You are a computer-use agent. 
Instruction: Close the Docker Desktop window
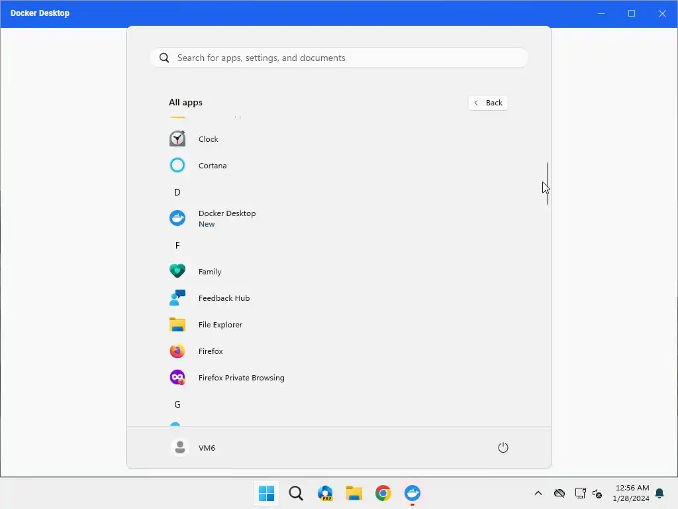click(x=662, y=13)
